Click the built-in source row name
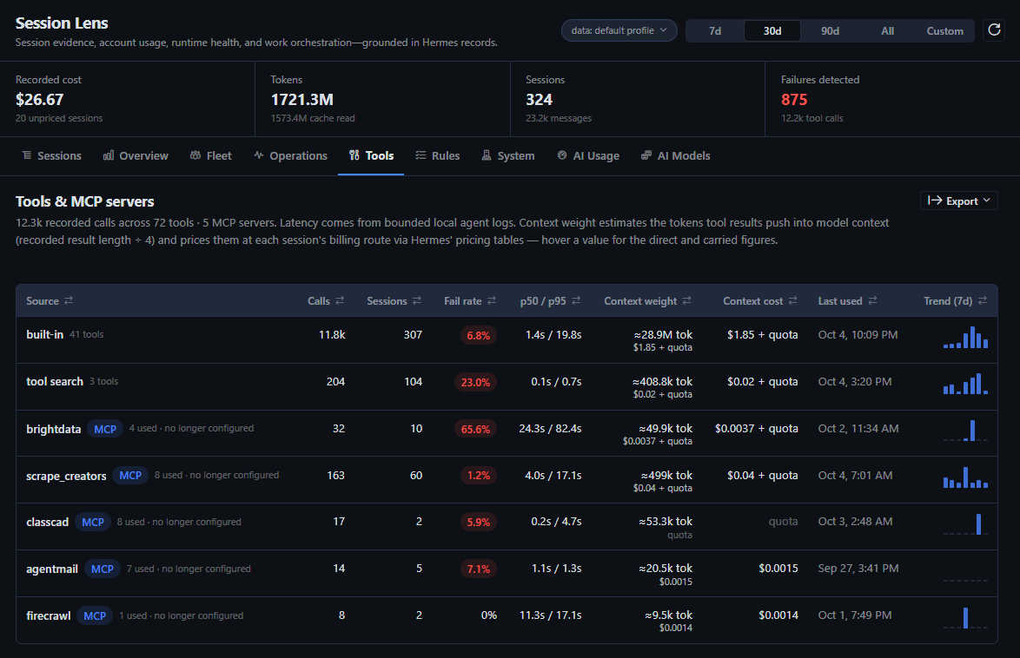This screenshot has width=1020, height=658. (44, 334)
